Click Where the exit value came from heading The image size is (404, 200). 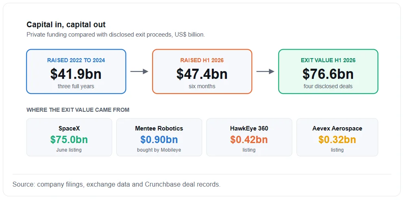point(78,110)
